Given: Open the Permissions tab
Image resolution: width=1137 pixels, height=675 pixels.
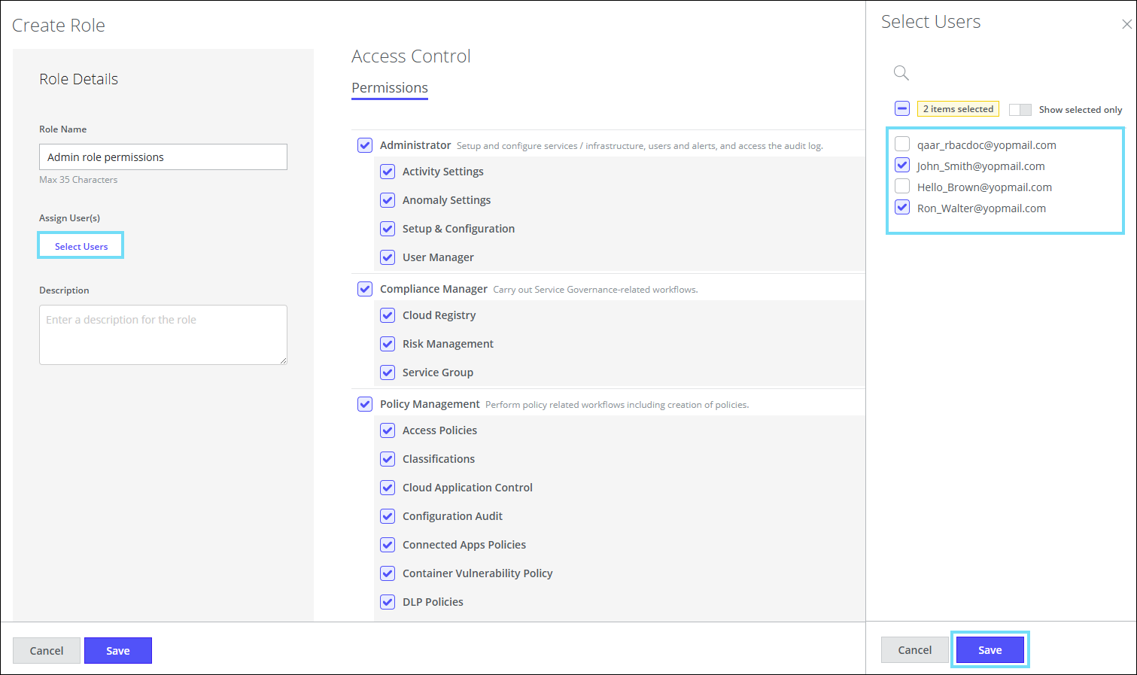Looking at the screenshot, I should tap(390, 88).
